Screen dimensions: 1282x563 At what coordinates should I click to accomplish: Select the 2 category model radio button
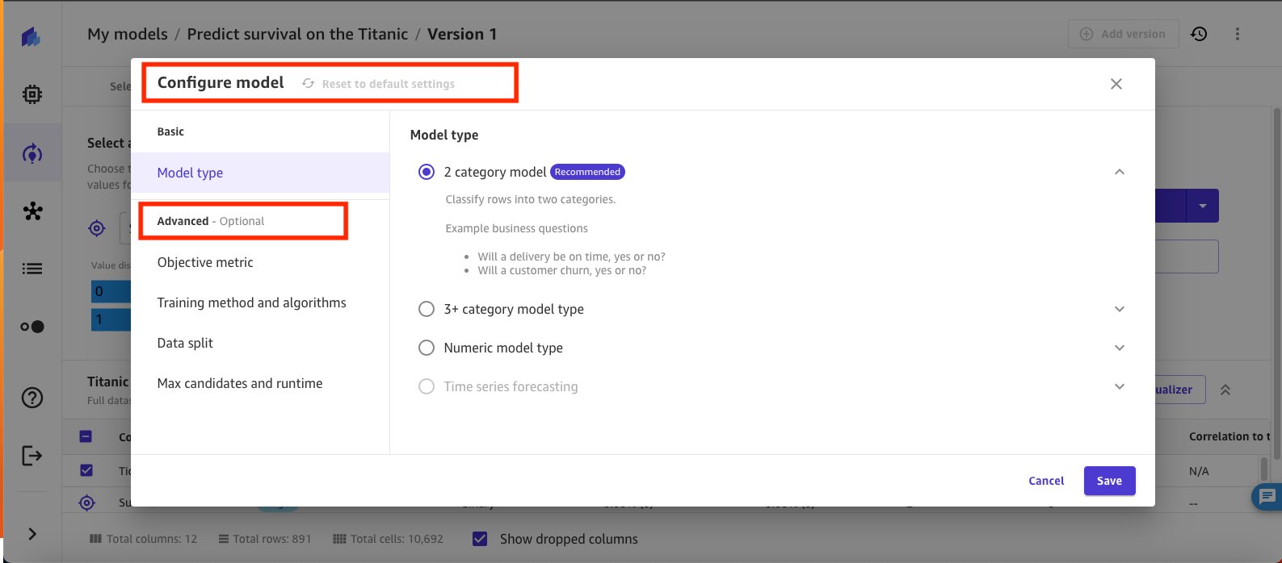[427, 172]
